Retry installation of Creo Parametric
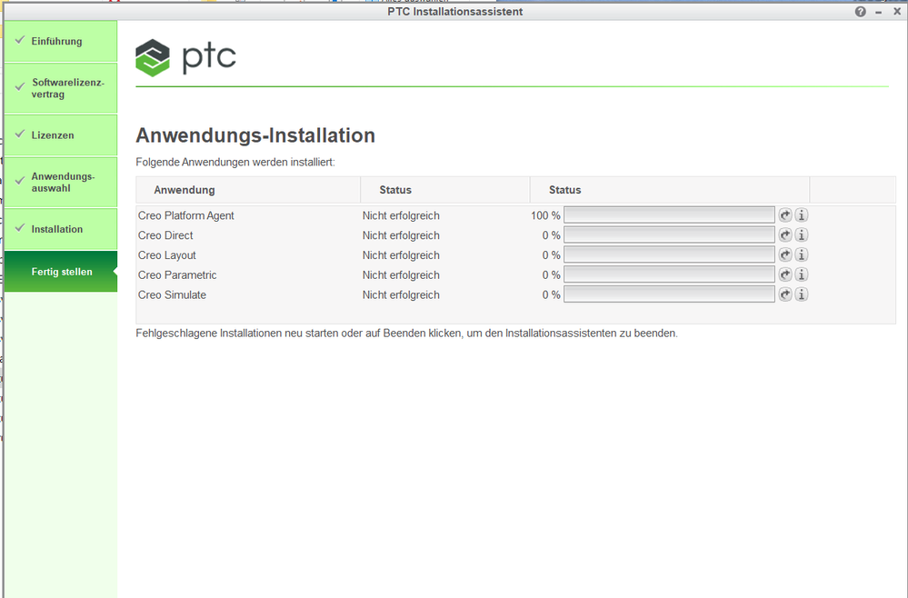908x598 pixels. [785, 274]
